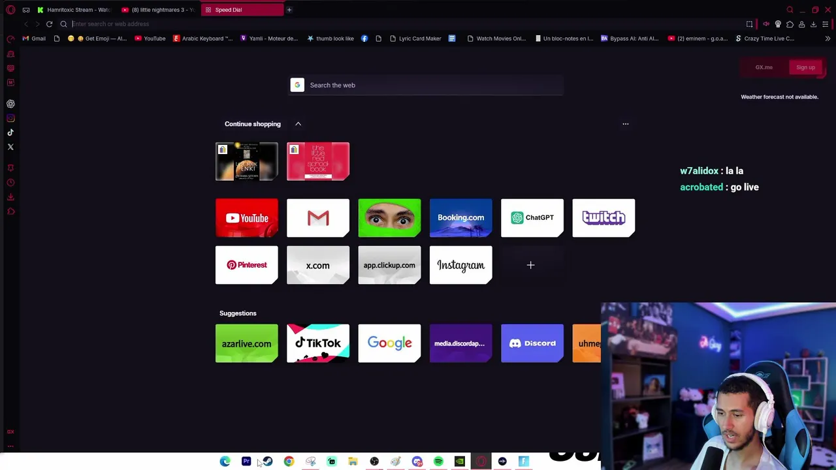836x470 pixels.
Task: Open the green face speed dial tile
Action: tap(390, 218)
